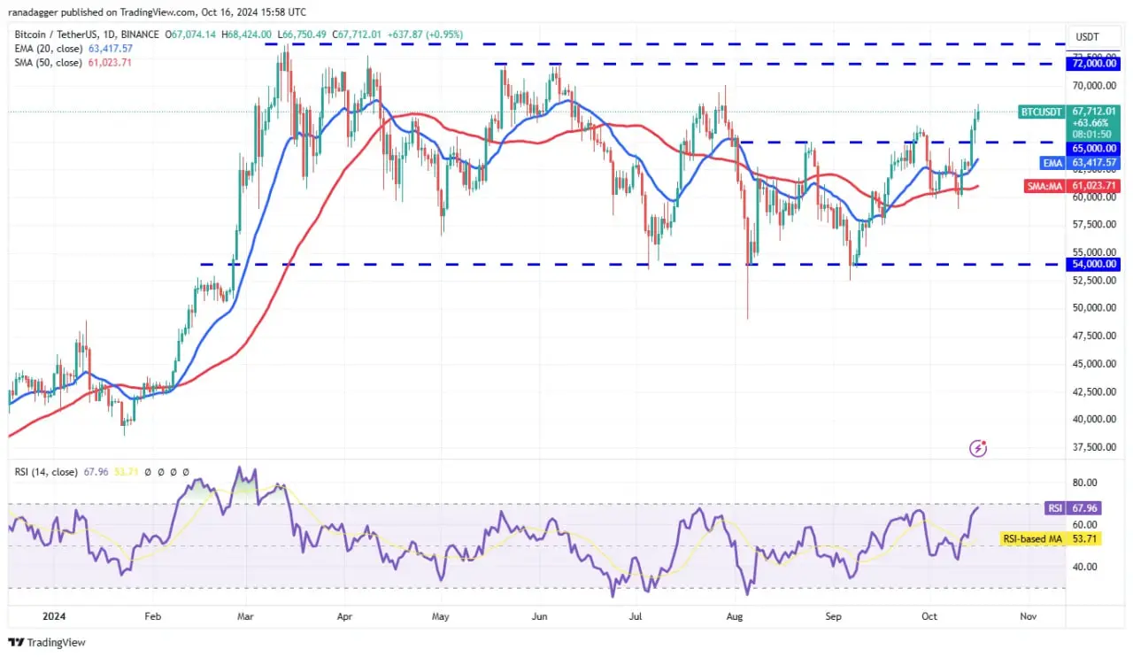
Task: Click the 70,000.00 price axis value
Action: tap(1094, 86)
